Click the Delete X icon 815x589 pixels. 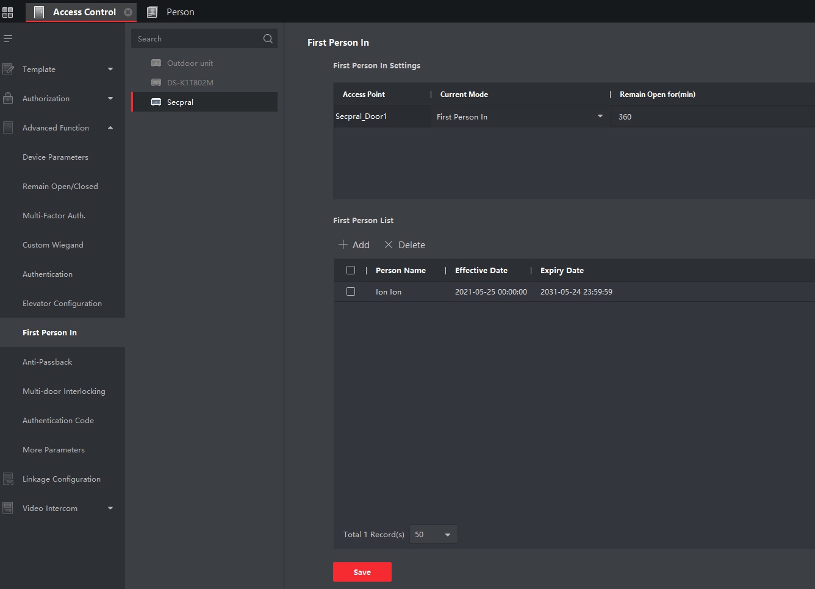[389, 245]
